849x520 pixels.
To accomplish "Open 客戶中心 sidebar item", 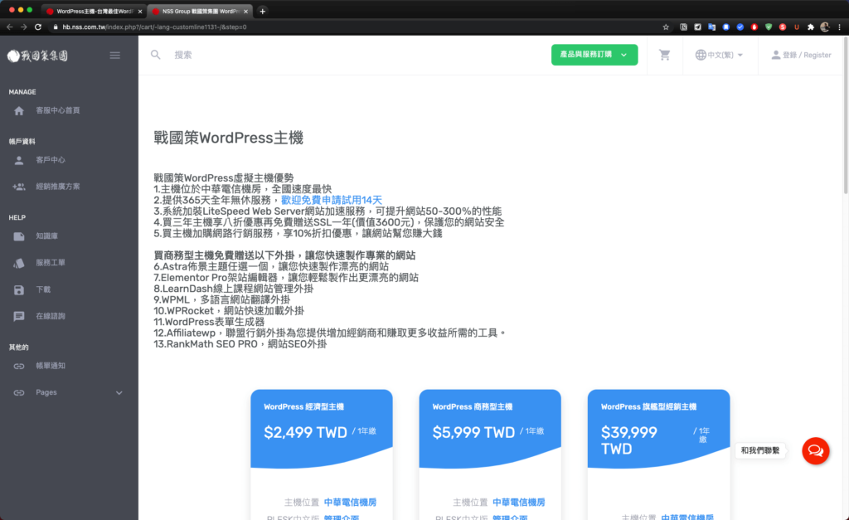I will (x=51, y=160).
